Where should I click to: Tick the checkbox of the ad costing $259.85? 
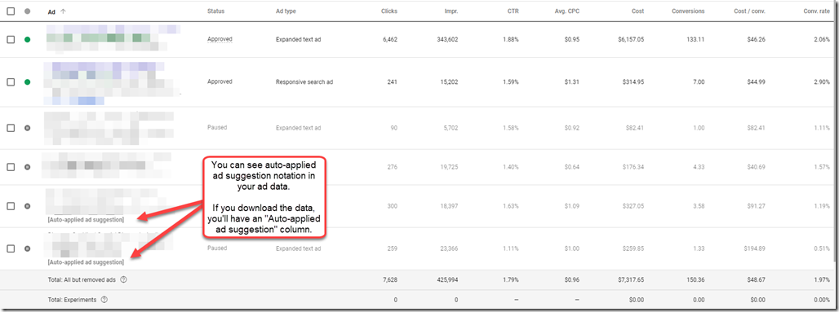pyautogui.click(x=11, y=248)
